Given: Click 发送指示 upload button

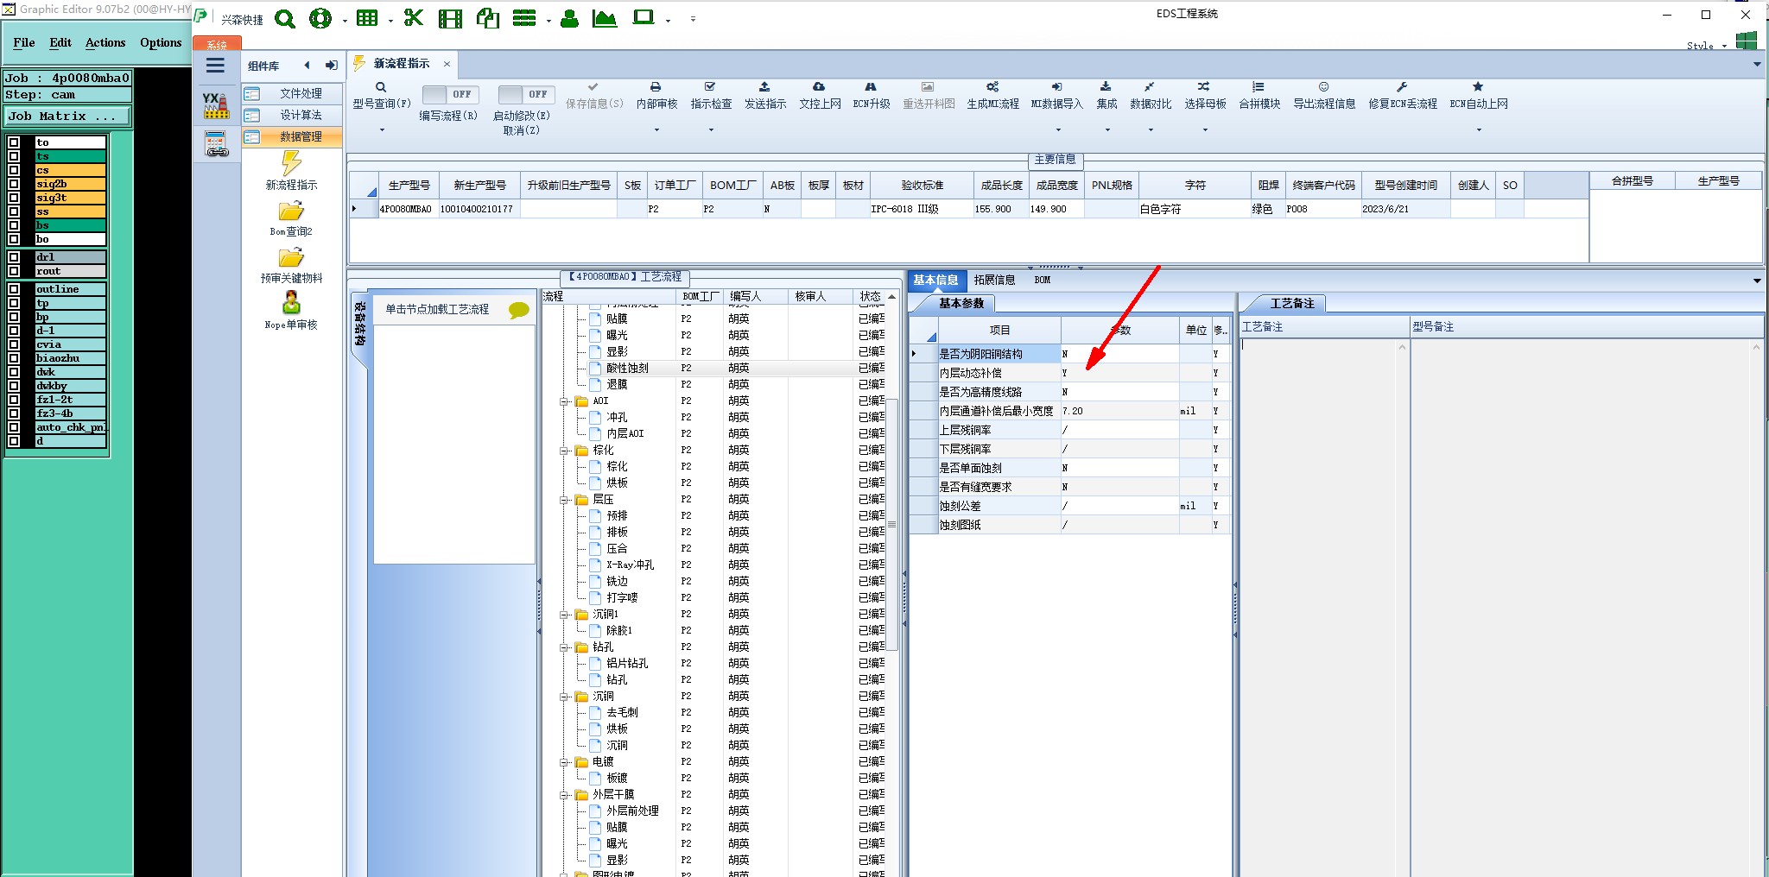Looking at the screenshot, I should pyautogui.click(x=765, y=95).
